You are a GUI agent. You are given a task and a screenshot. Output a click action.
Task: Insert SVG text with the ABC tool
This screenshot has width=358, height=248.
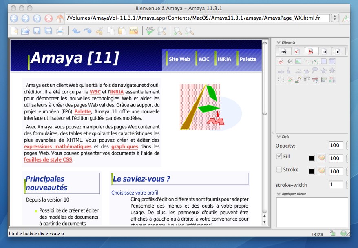point(289,61)
